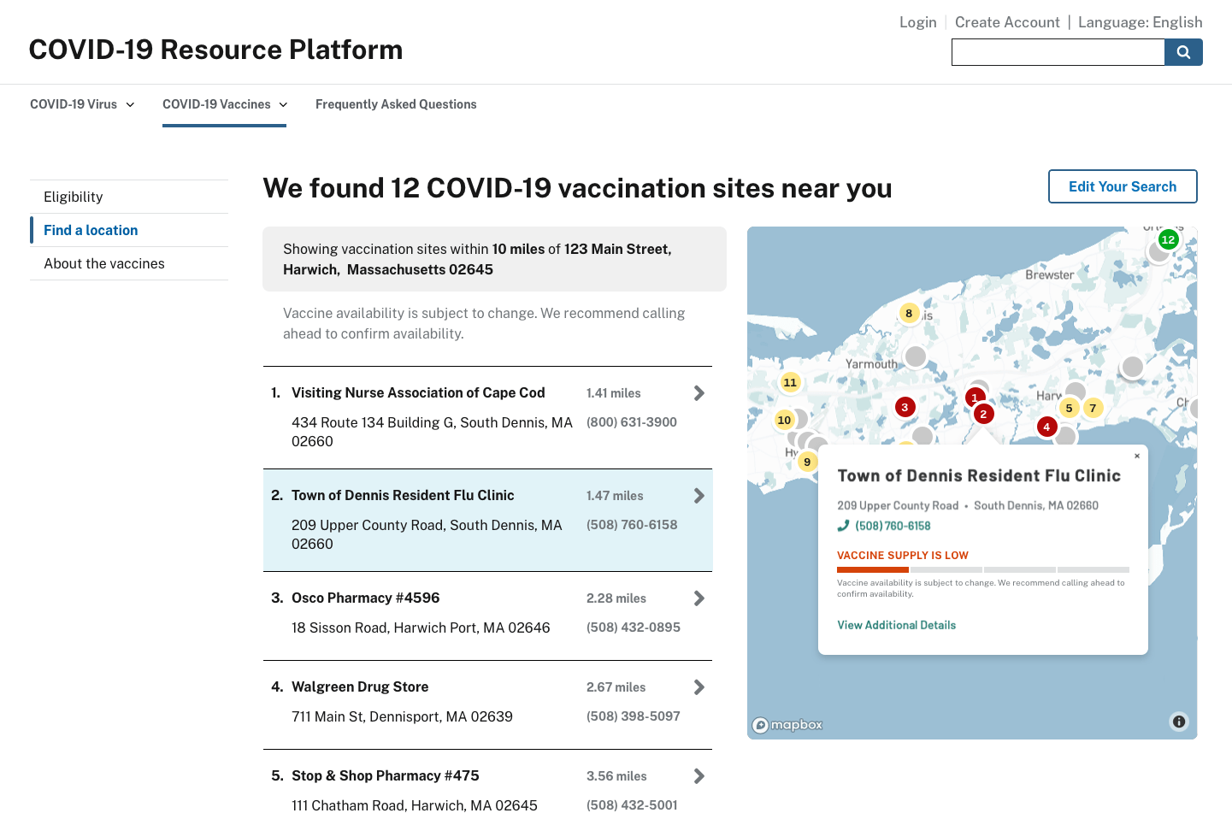This screenshot has height=819, width=1232.
Task: Select Walgreen Drug Store result
Action: pyautogui.click(x=360, y=686)
